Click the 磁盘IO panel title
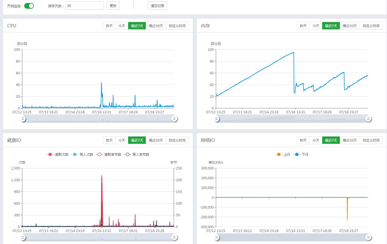The width and height of the screenshot is (387, 244). point(14,140)
